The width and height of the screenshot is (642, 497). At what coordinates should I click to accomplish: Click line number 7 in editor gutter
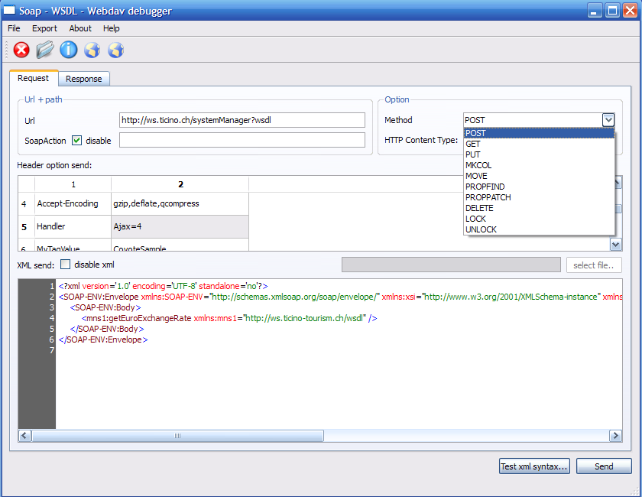coord(52,350)
